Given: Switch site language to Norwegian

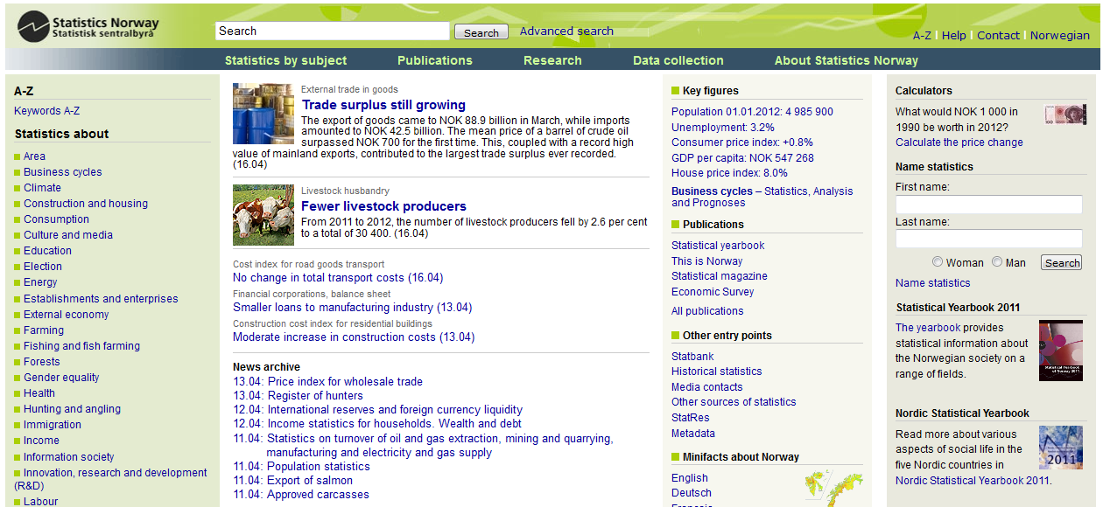Looking at the screenshot, I should click(1060, 36).
